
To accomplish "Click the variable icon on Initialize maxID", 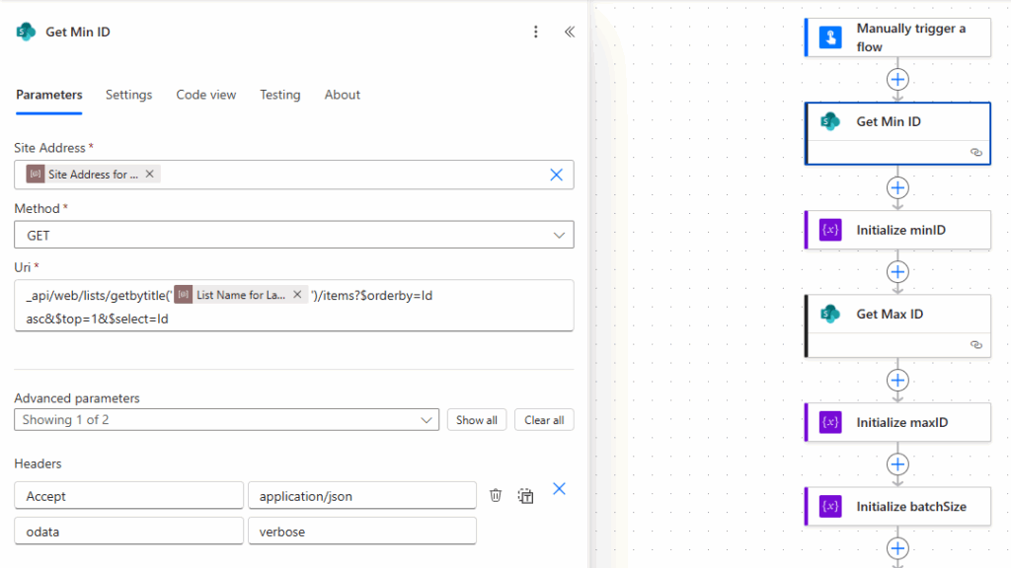I will click(830, 422).
